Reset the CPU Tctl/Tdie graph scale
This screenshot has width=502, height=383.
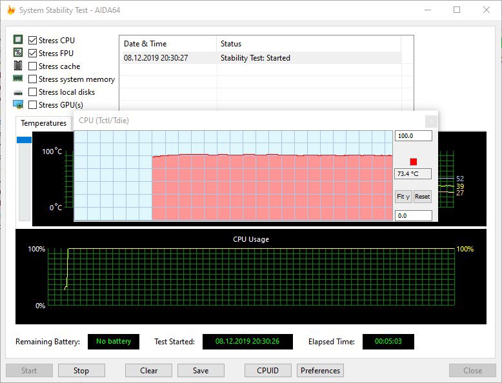click(422, 197)
